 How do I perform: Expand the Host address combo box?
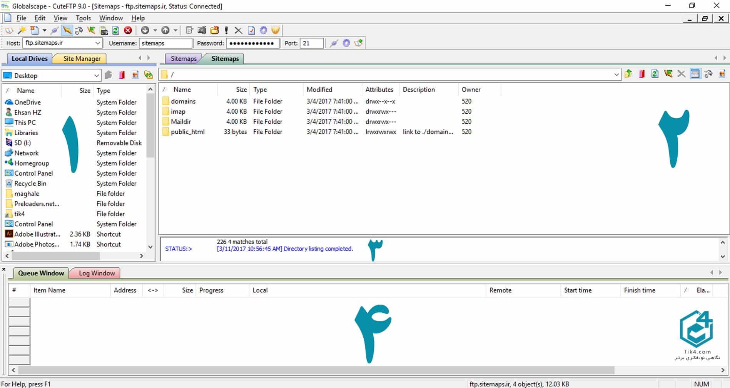pos(98,43)
